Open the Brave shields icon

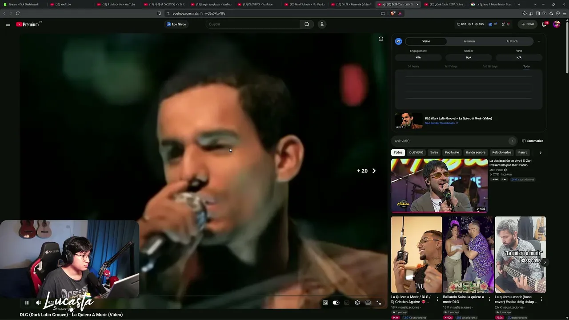[393, 13]
